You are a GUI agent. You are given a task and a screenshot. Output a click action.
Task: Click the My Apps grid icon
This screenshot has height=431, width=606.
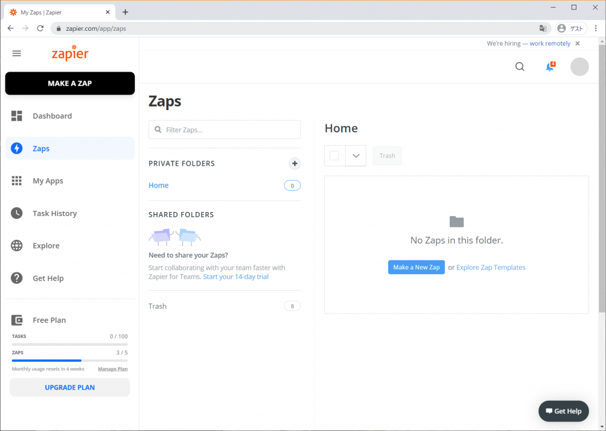tap(17, 181)
